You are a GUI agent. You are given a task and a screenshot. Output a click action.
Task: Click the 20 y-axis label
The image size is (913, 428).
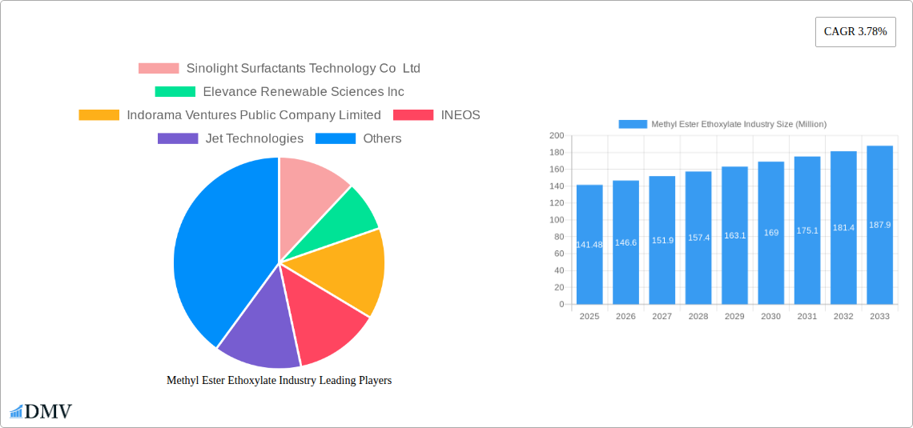(559, 287)
